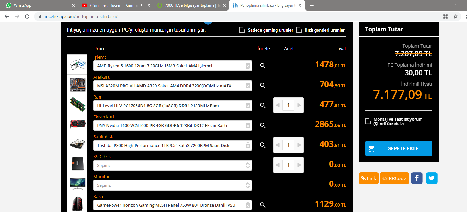Close the Pc toplama sihirbazı tab
The image size is (467, 212).
pos(300,5)
